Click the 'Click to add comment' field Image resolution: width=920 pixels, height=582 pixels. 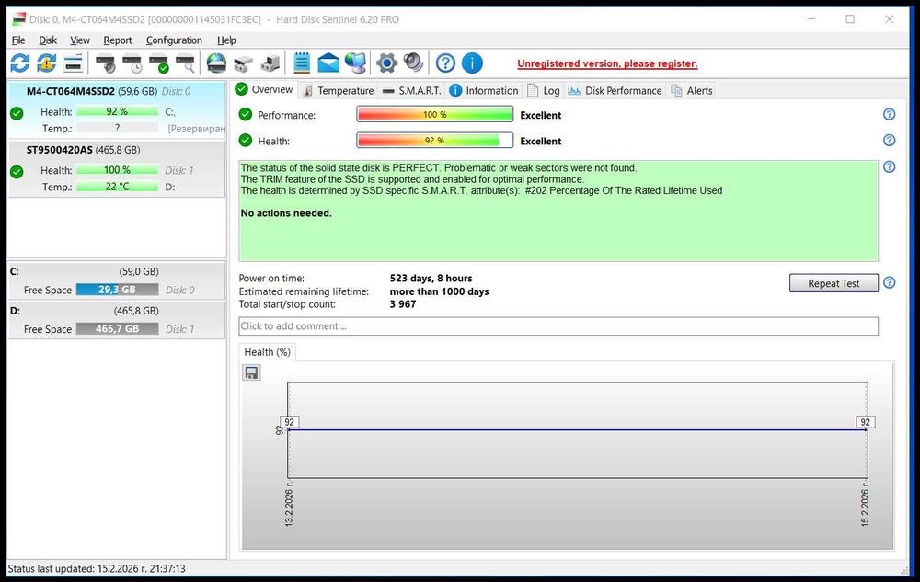558,325
